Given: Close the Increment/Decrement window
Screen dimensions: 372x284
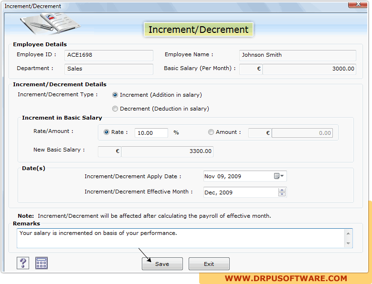Looking at the screenshot, I should point(358,4).
